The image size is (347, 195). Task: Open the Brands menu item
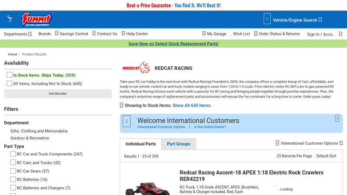tap(45, 34)
